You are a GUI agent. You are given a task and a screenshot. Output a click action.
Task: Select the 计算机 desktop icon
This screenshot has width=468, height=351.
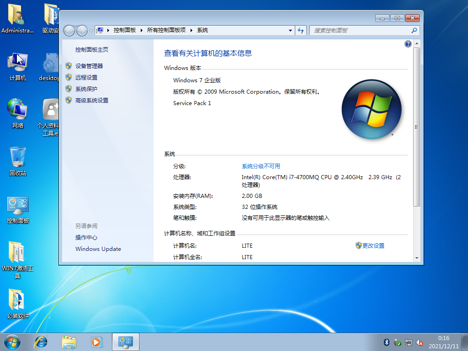[x=18, y=67]
